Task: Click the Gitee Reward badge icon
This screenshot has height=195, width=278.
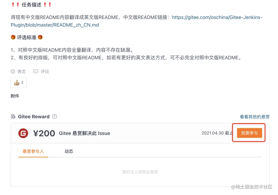Action: point(13,116)
